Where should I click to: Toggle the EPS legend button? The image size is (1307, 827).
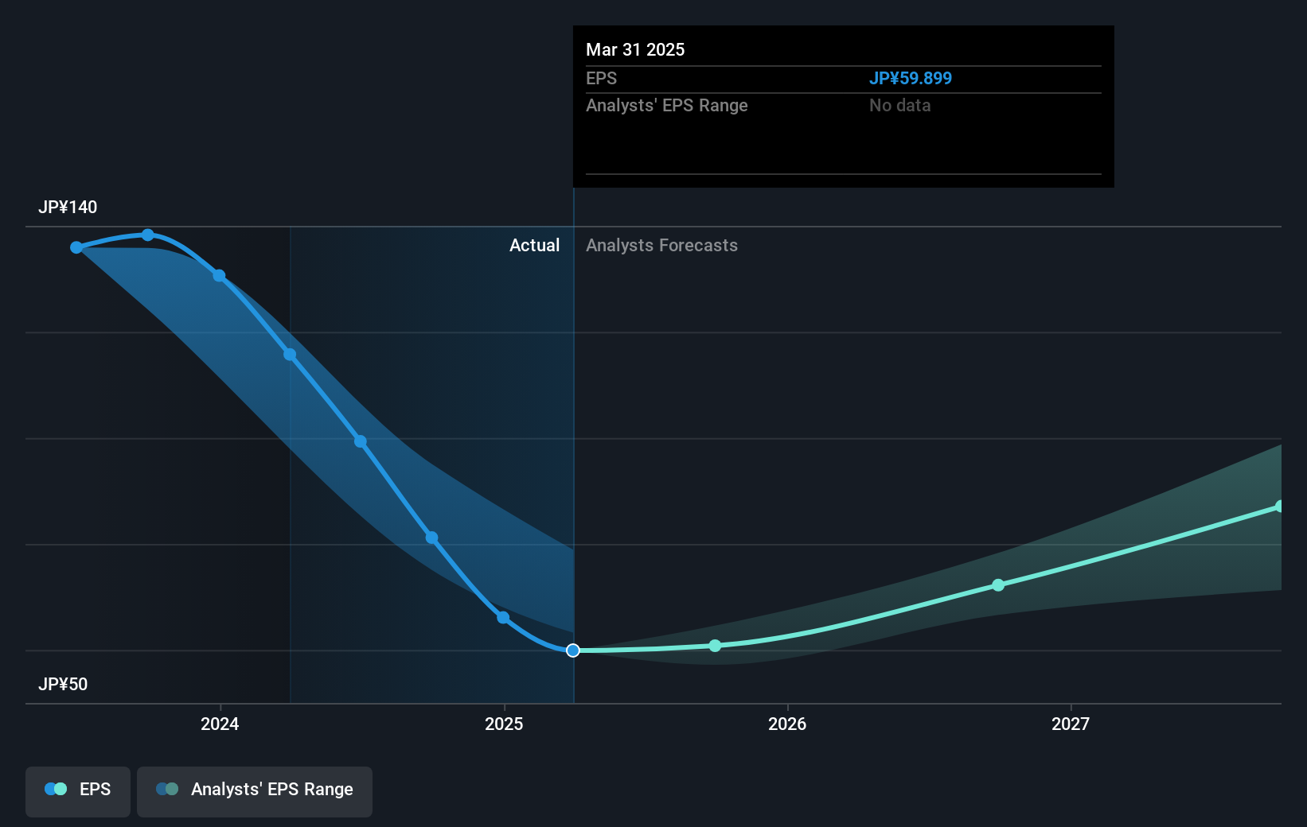click(x=78, y=791)
